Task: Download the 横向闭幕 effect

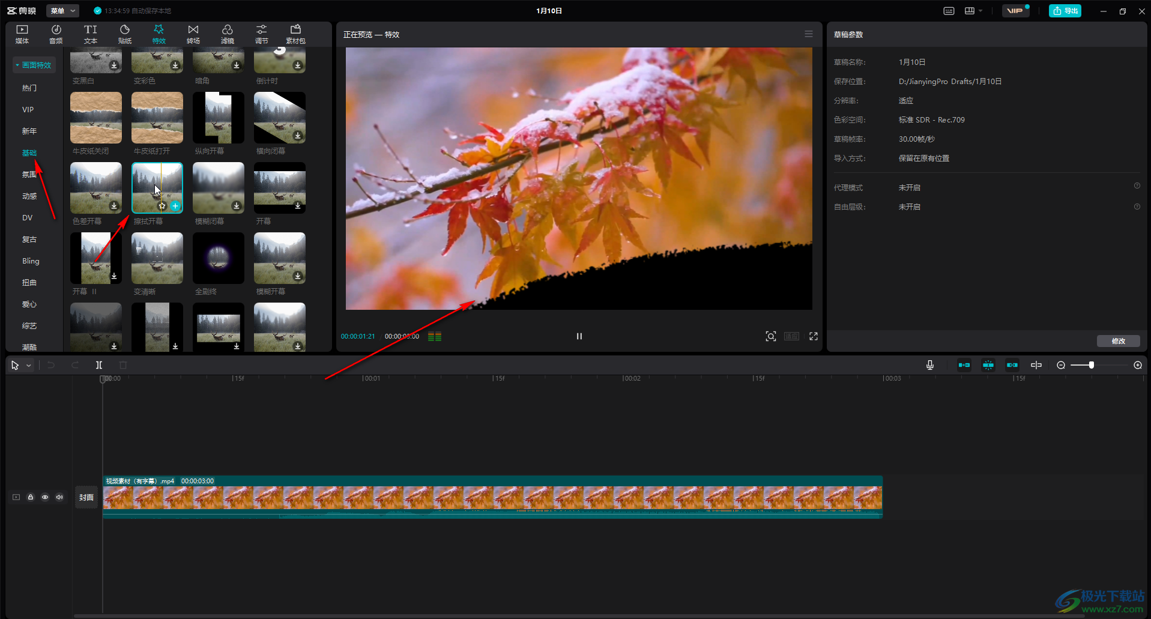Action: click(298, 136)
